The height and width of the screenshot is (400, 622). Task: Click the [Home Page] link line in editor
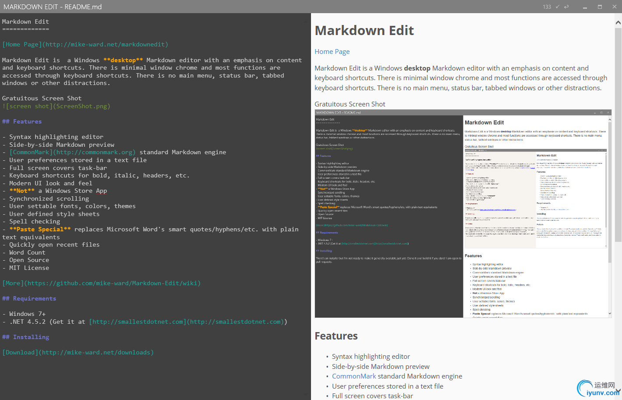(x=85, y=45)
